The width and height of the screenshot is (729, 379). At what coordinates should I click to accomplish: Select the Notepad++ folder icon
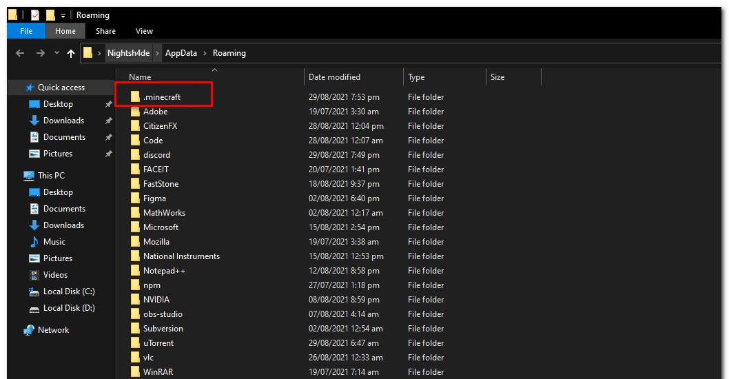pos(135,269)
